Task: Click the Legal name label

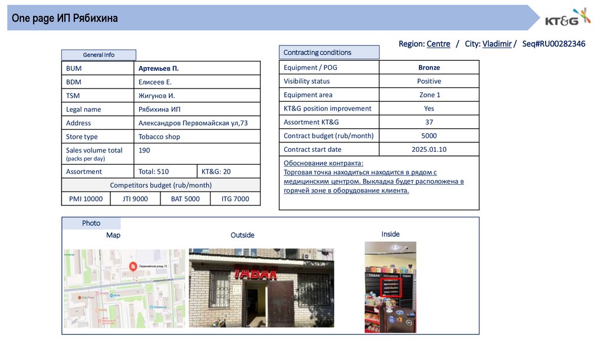Action: coord(83,109)
